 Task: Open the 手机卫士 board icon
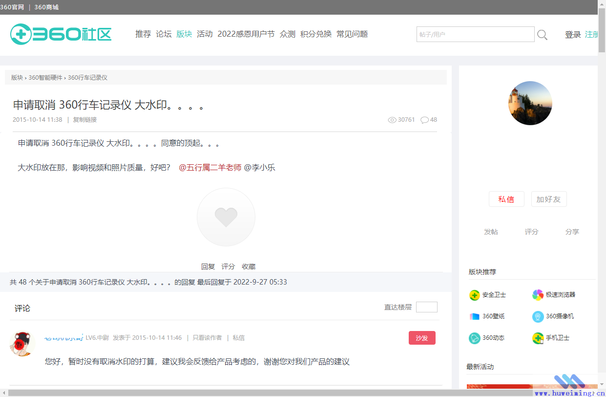[538, 338]
